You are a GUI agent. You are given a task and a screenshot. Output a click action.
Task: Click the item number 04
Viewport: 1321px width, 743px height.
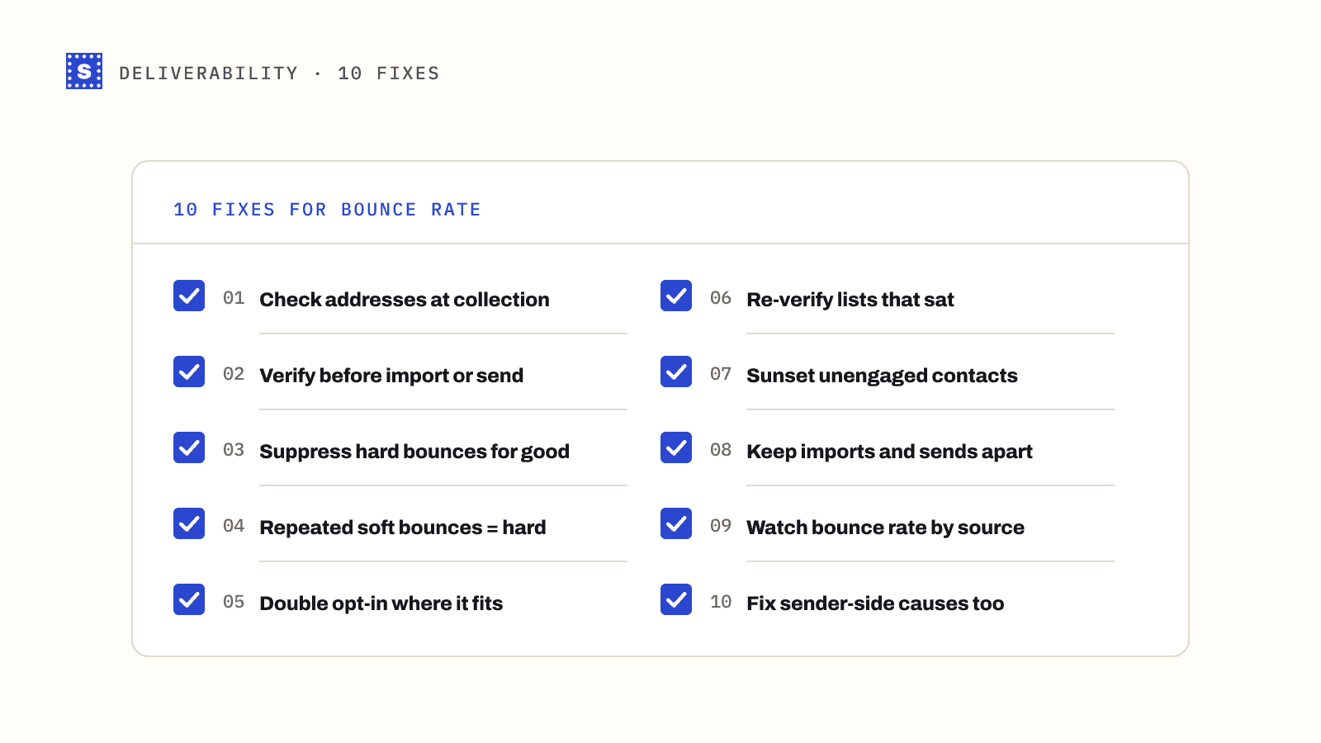tap(234, 526)
